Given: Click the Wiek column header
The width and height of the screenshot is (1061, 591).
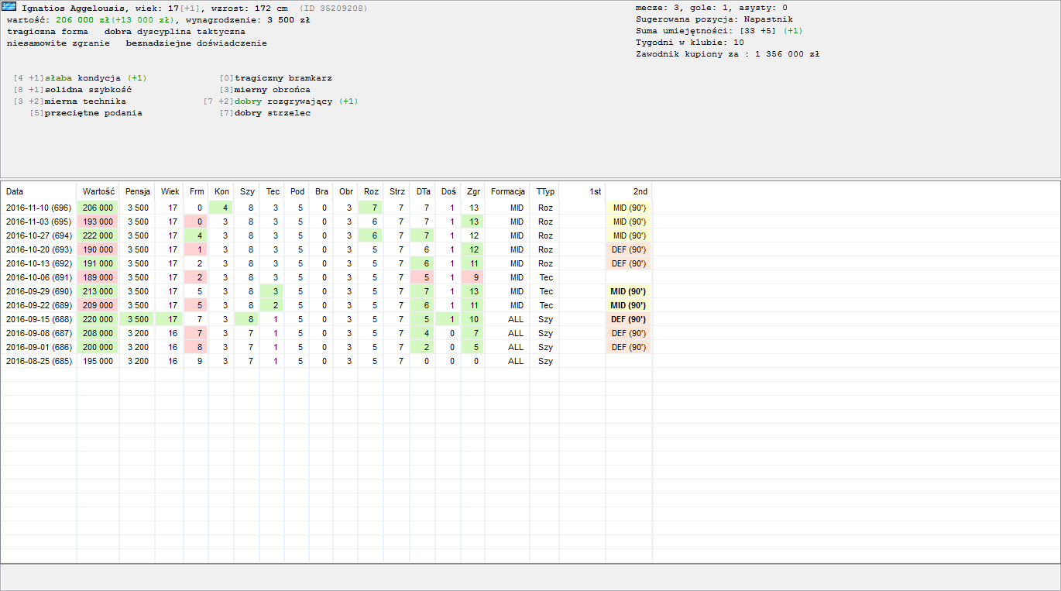Looking at the screenshot, I should (x=170, y=191).
